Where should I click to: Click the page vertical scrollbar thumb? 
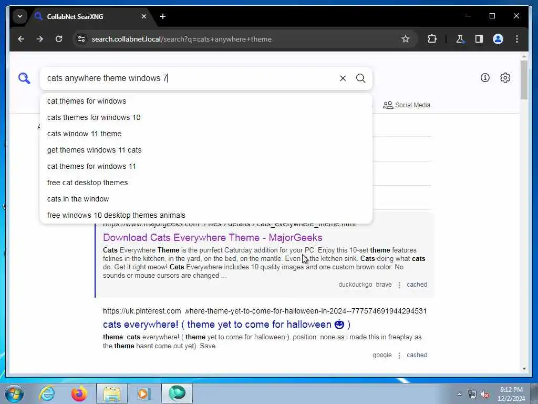[x=524, y=80]
